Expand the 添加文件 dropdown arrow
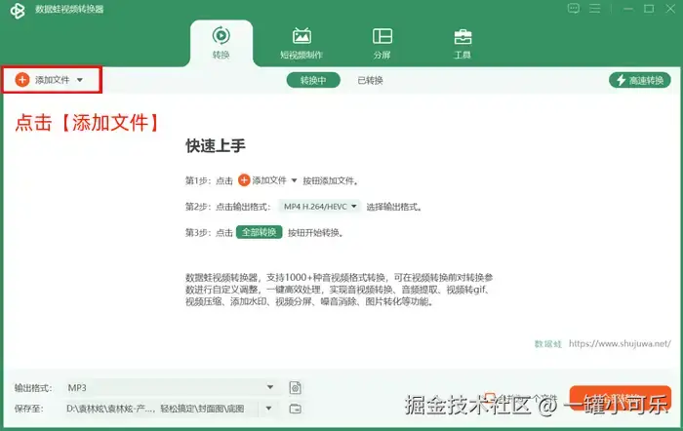683x431 pixels. click(80, 80)
